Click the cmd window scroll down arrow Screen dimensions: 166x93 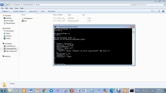point(133,64)
